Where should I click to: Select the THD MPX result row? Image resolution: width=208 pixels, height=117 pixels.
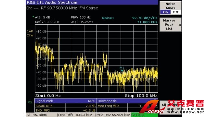[66, 110]
